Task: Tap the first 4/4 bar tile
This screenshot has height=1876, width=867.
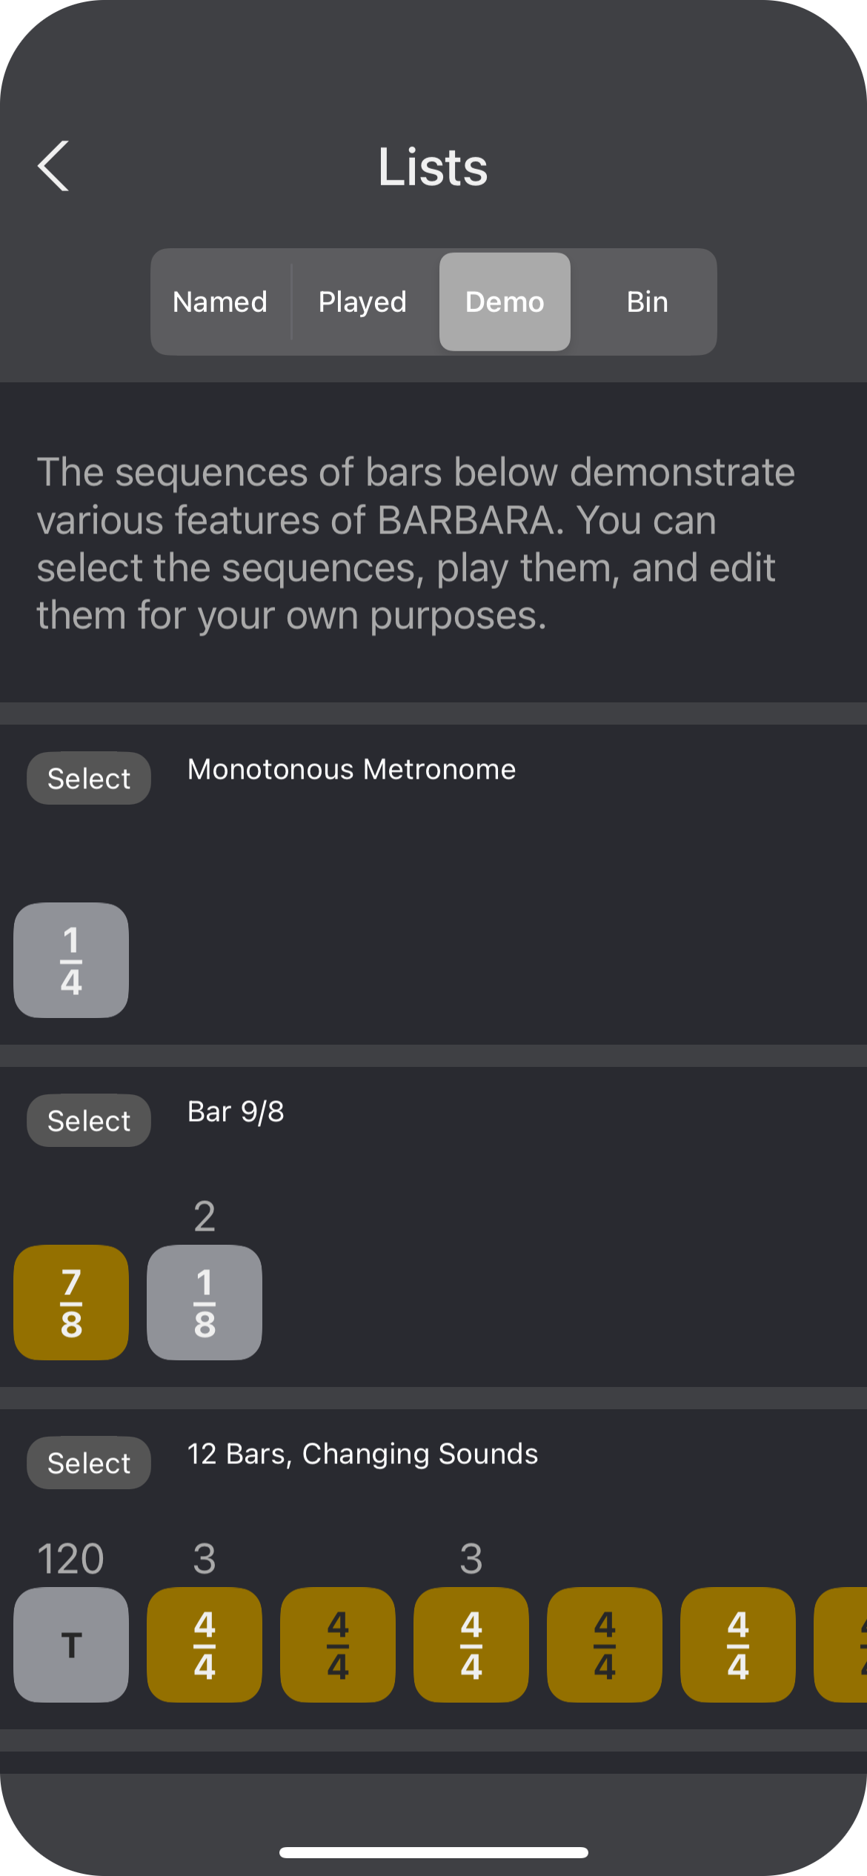Action: click(x=205, y=1645)
